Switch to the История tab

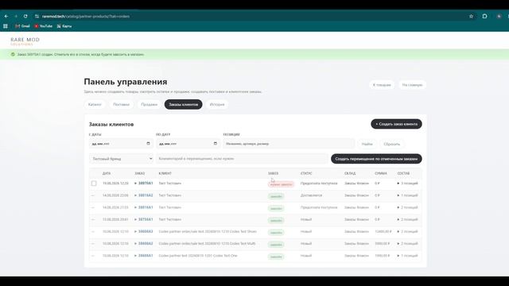(x=217, y=104)
